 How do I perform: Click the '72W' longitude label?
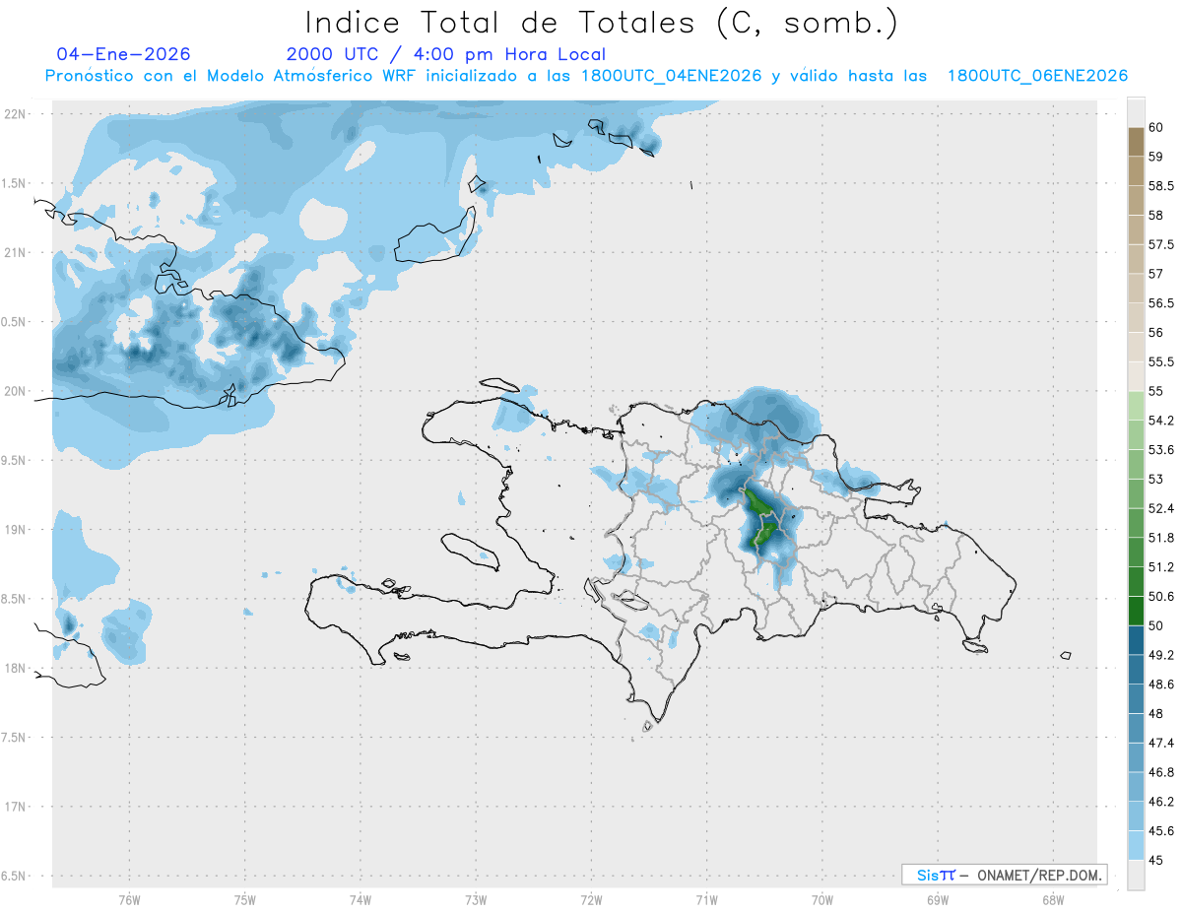pos(591,899)
